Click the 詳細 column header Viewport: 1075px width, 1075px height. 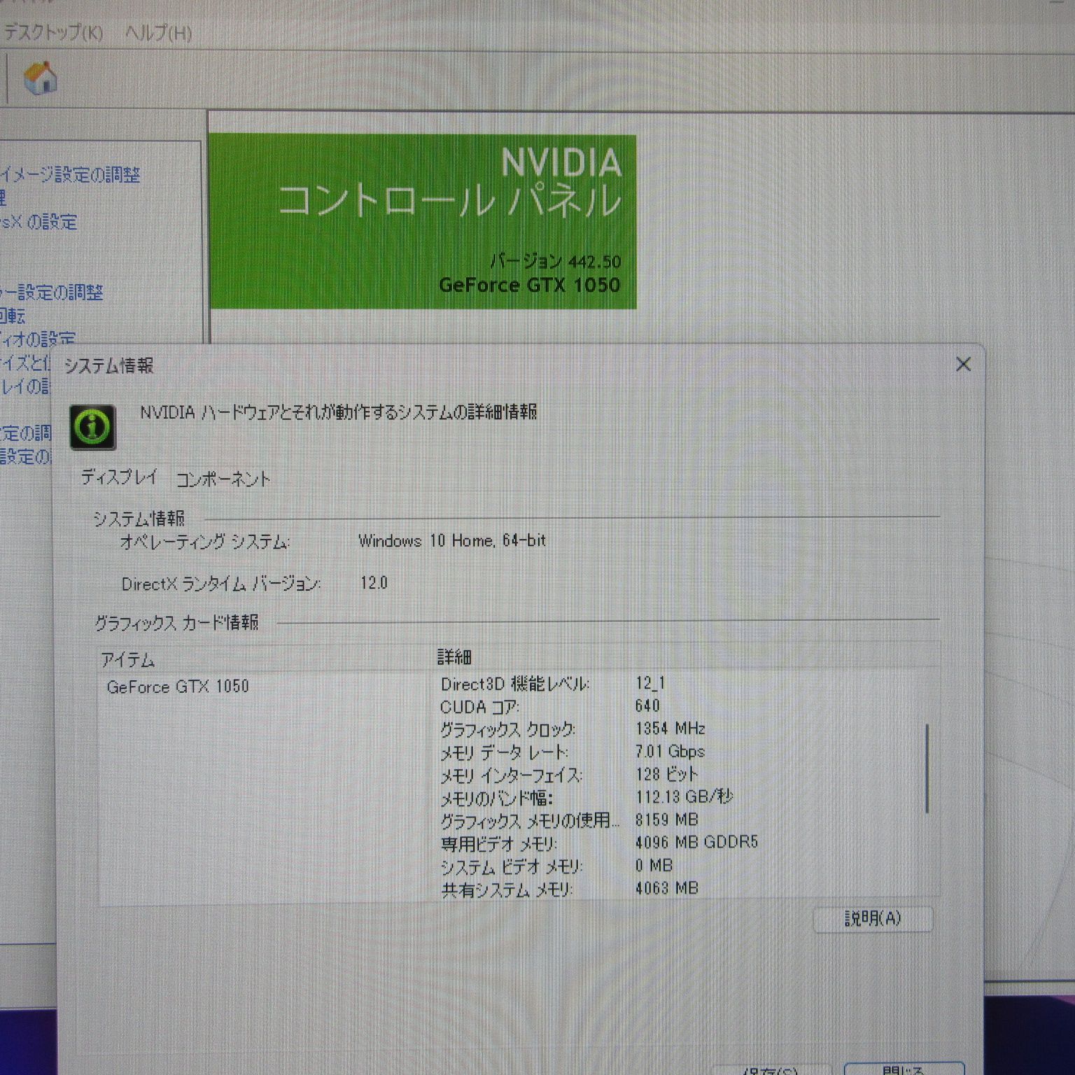[455, 656]
